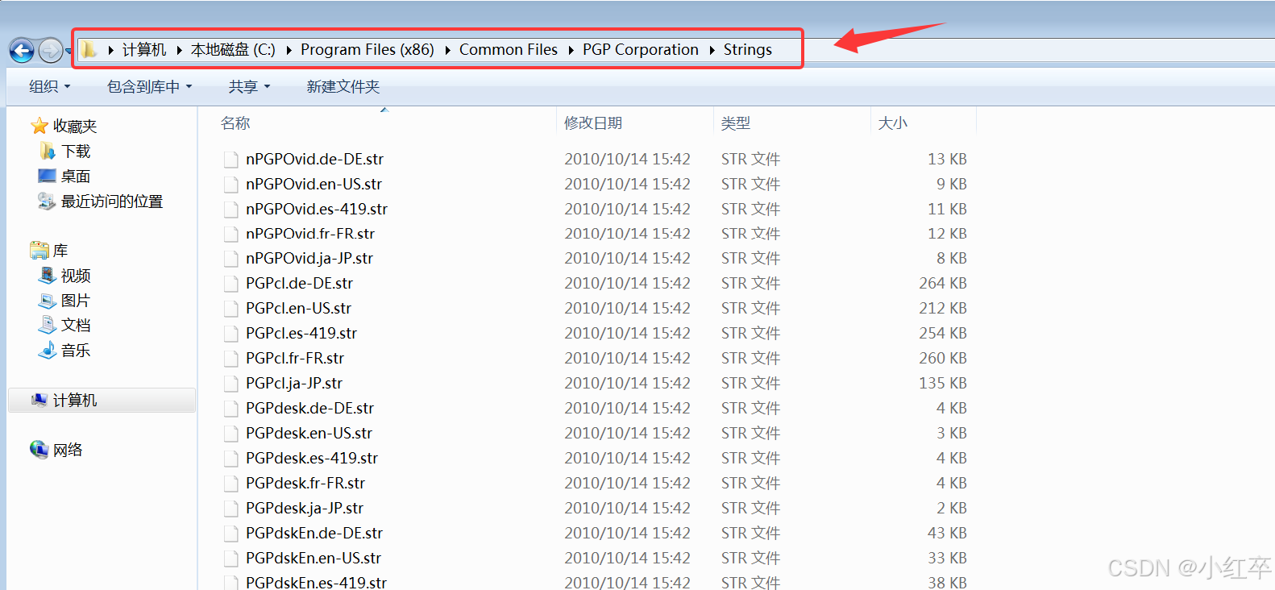1275x590 pixels.
Task: Click the 新建文件夹 (New folder) button
Action: [343, 86]
